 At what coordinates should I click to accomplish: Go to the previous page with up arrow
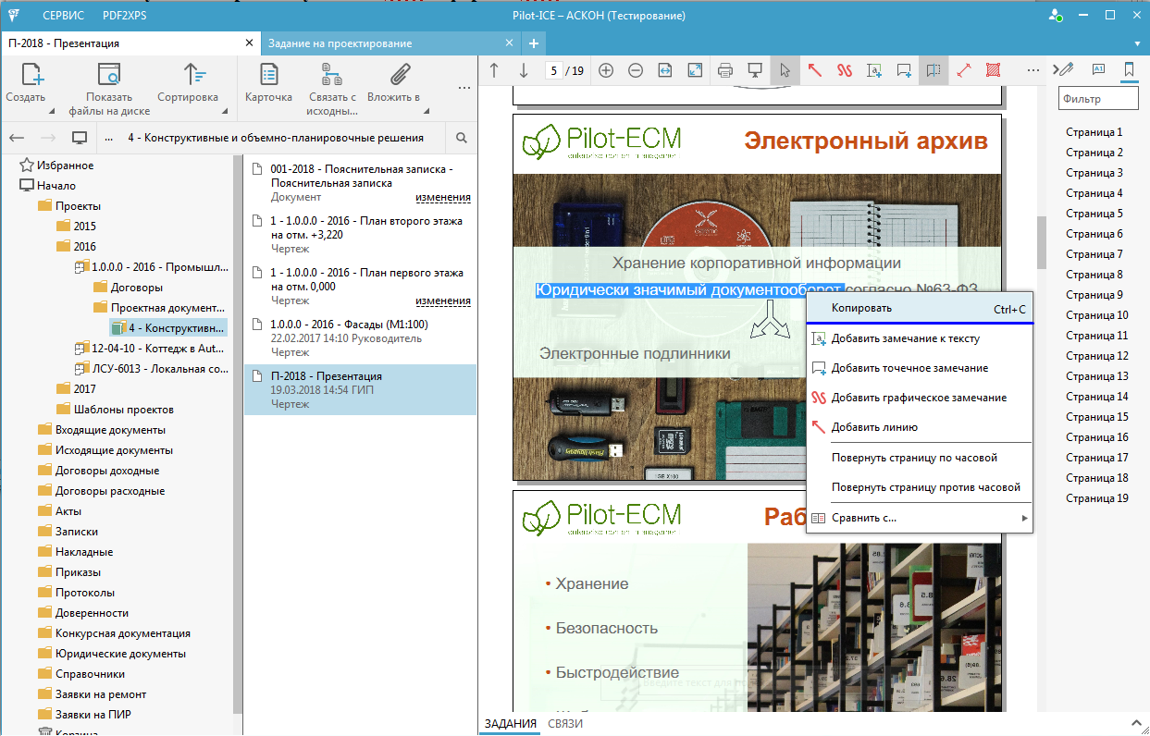(x=494, y=70)
